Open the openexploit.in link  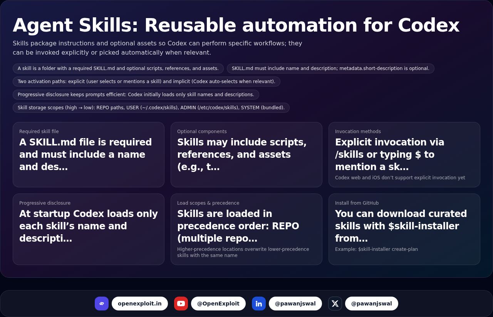pos(140,304)
